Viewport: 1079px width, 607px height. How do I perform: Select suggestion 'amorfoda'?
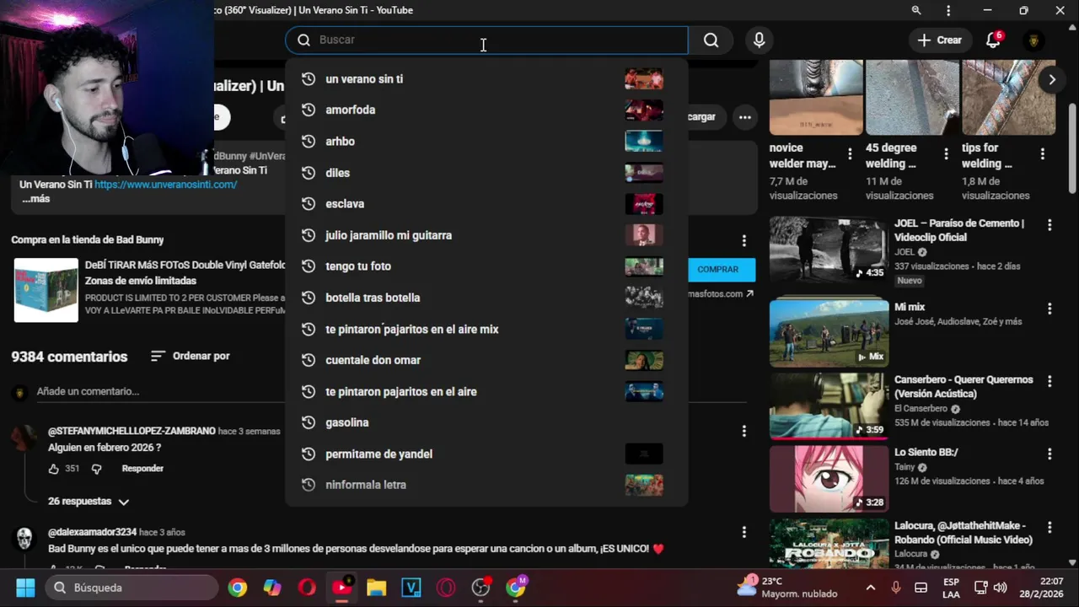point(486,110)
